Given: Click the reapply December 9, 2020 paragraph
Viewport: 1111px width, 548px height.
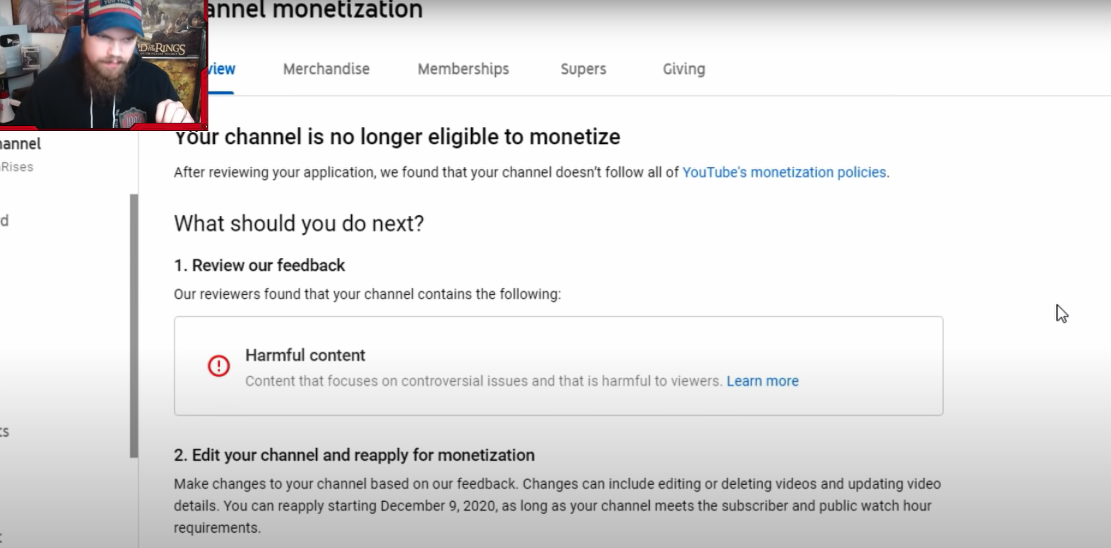Looking at the screenshot, I should point(557,506).
